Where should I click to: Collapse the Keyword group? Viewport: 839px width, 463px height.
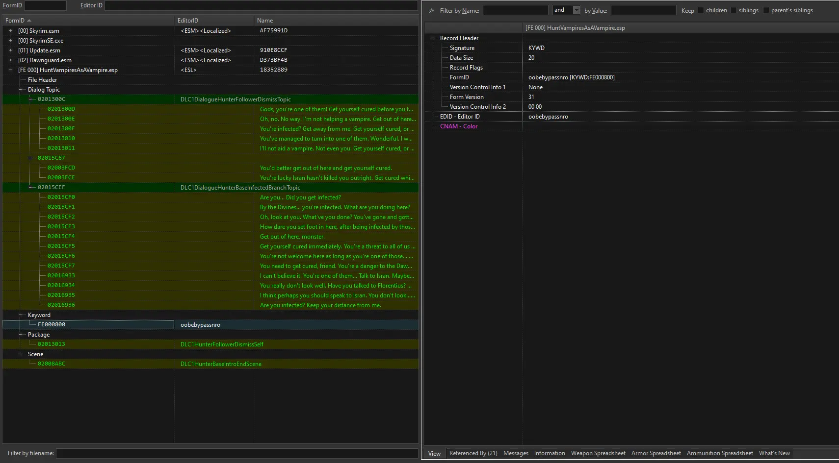click(x=21, y=315)
